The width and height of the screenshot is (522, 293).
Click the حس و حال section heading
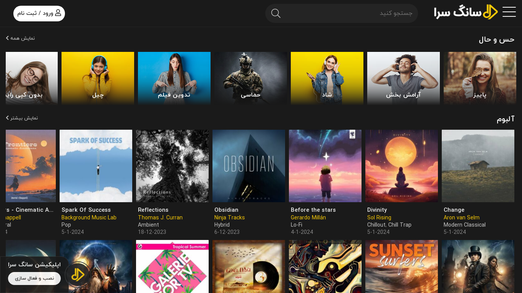496,39
